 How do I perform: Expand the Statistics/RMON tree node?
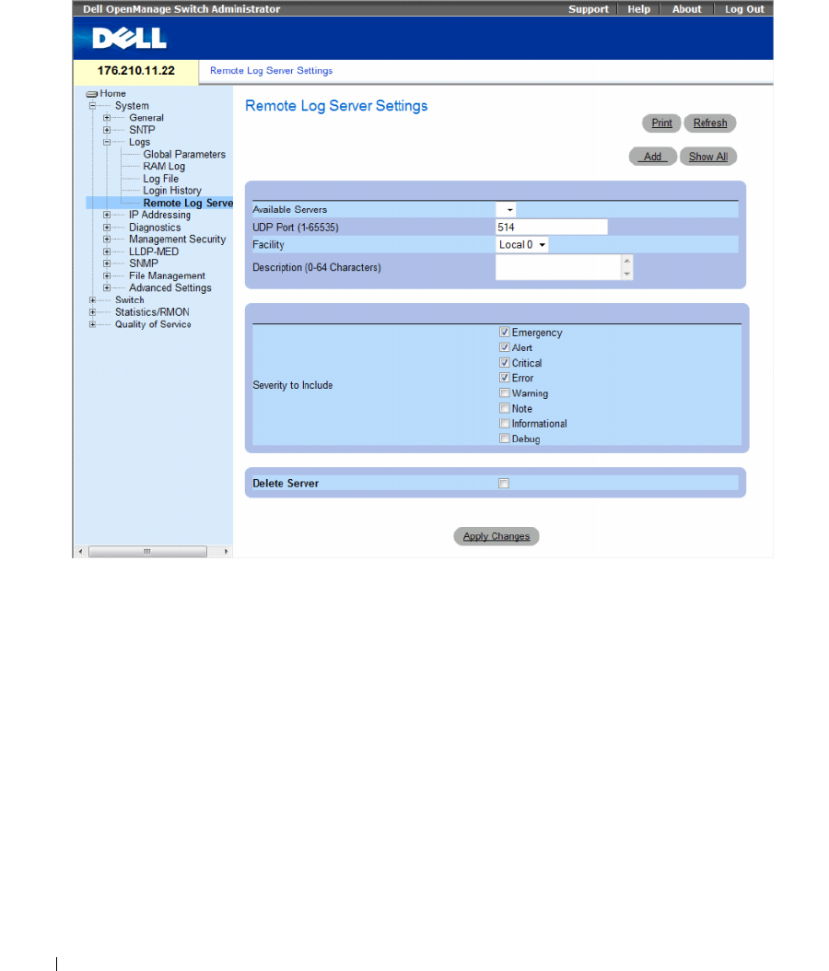(x=93, y=312)
